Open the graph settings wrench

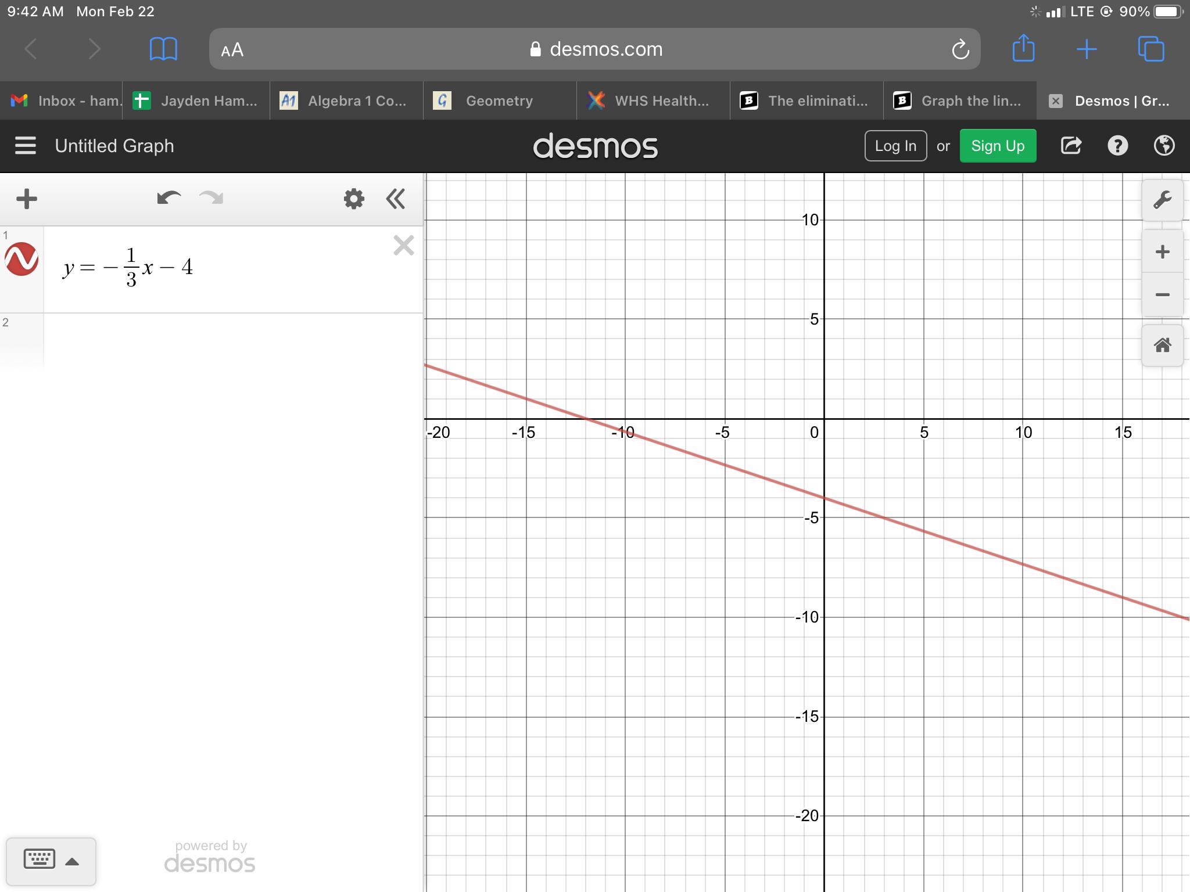coord(1162,200)
